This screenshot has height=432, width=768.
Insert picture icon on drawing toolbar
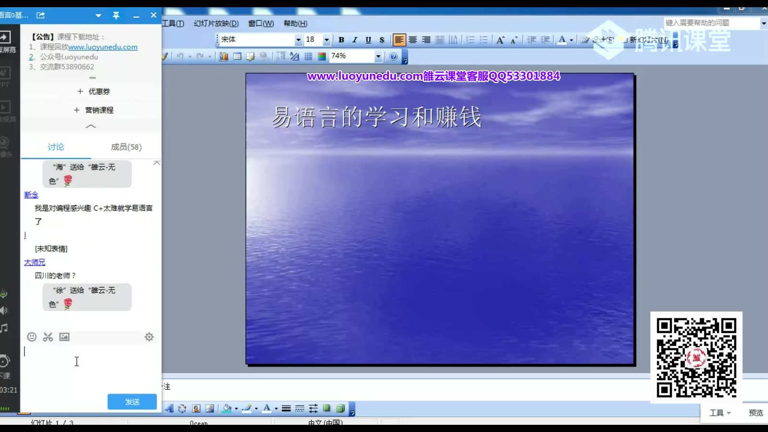(x=210, y=408)
